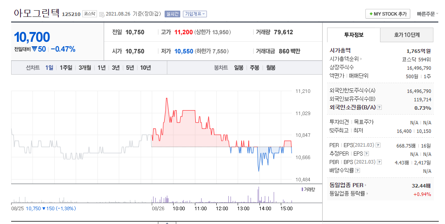Show the 주봉 candlestick chart
The height and width of the screenshot is (224, 445).
(255, 68)
